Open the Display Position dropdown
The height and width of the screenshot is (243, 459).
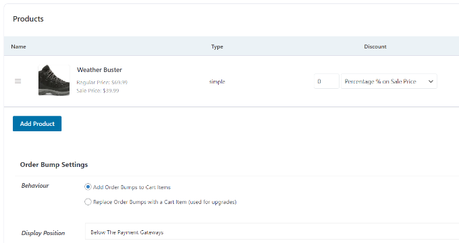pyautogui.click(x=272, y=232)
